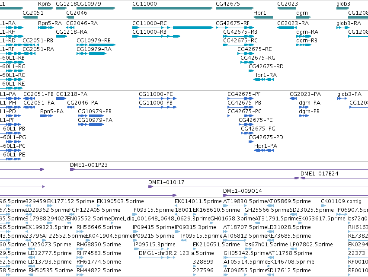Click transcript CG2046-RA
Screen dimensions: 368x277
(x=82, y=23)
